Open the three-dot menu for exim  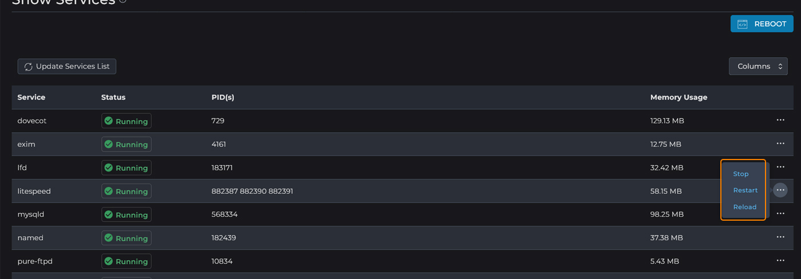(780, 144)
